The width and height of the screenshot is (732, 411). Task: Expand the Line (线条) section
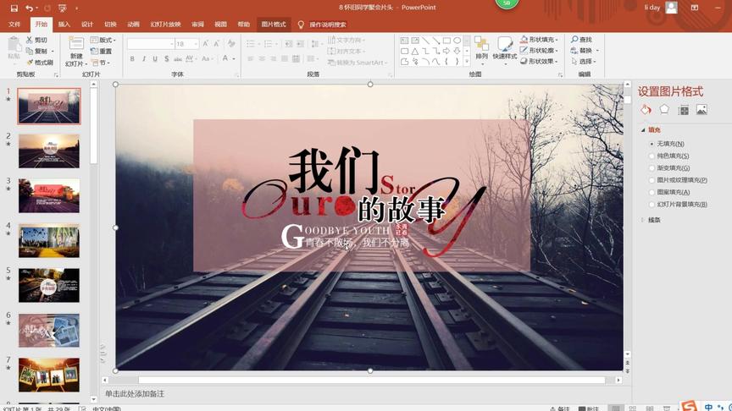pos(653,220)
